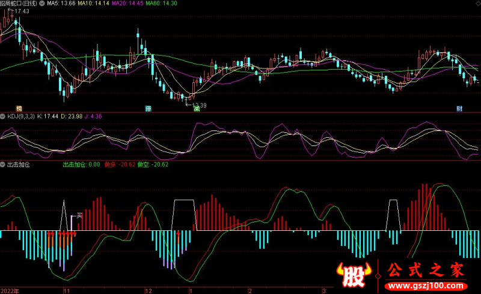Open the 出击加仓 indicator dropdown arrow
Viewport: 481px width, 294px height.
pos(3,165)
